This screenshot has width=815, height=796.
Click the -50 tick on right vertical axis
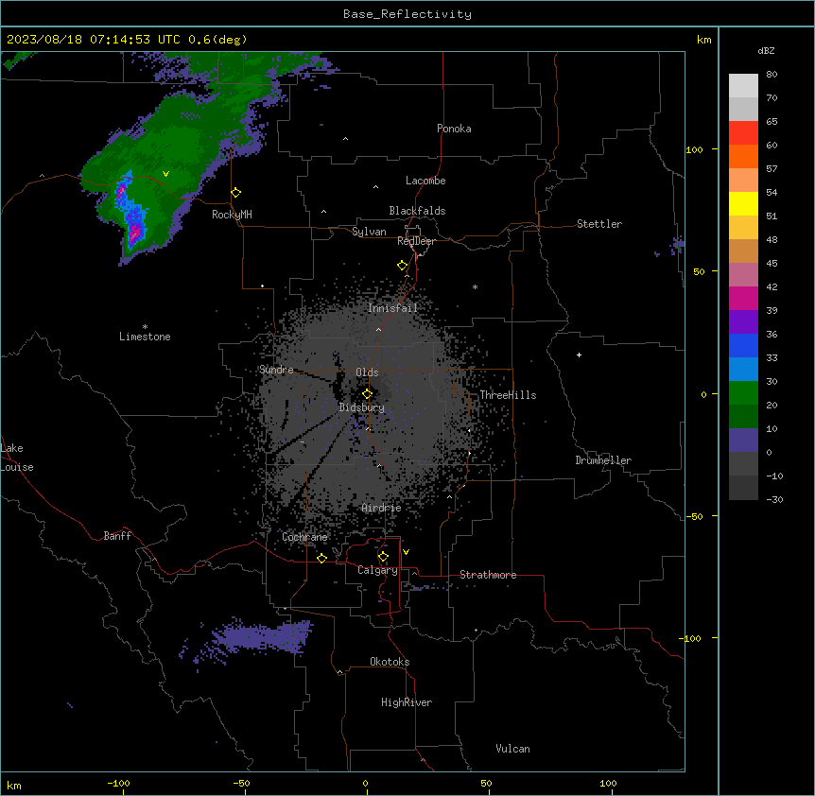pos(694,516)
